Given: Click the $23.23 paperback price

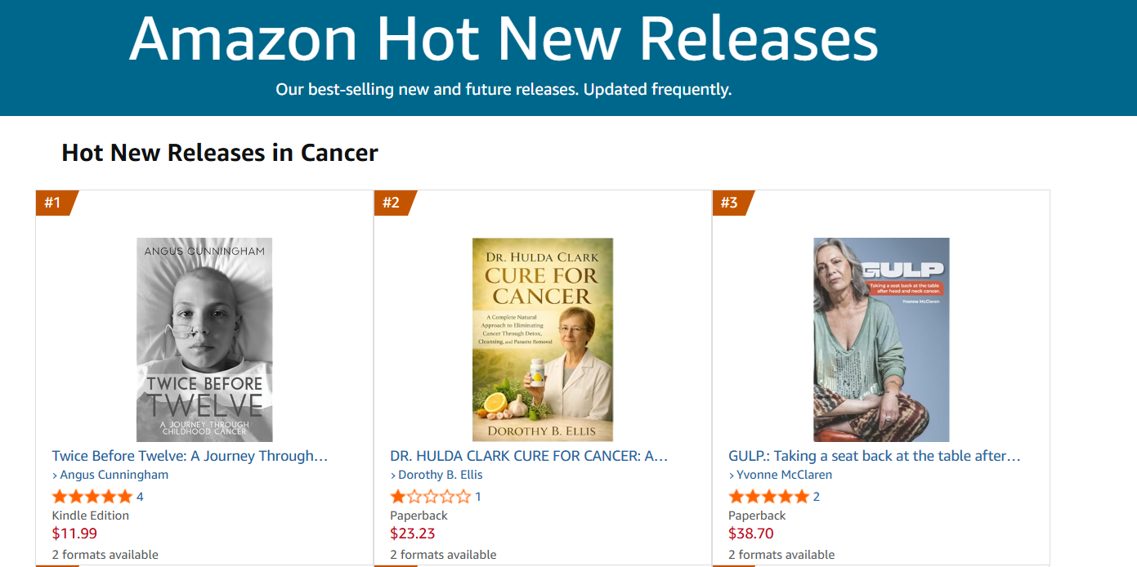Looking at the screenshot, I should coord(413,534).
